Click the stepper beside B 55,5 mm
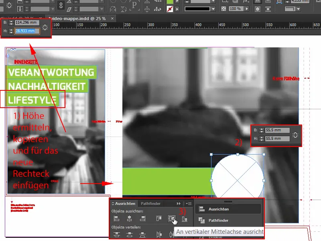The width and height of the screenshot is (321, 241). tap(262, 130)
